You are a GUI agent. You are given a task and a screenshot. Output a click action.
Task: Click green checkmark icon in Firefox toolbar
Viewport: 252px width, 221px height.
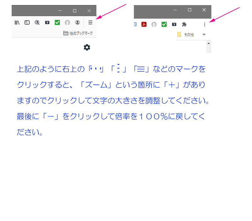pos(57,22)
